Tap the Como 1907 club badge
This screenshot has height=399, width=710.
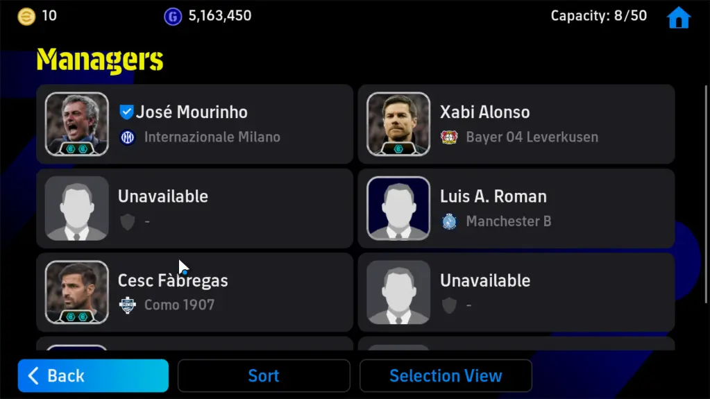click(128, 305)
